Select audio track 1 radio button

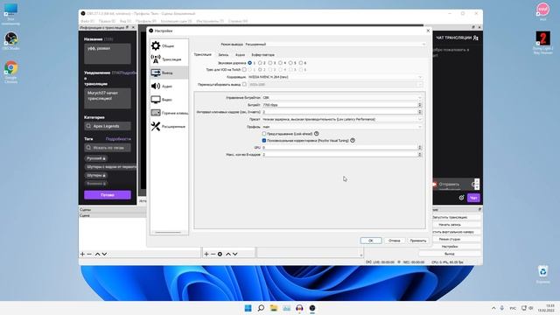249,63
